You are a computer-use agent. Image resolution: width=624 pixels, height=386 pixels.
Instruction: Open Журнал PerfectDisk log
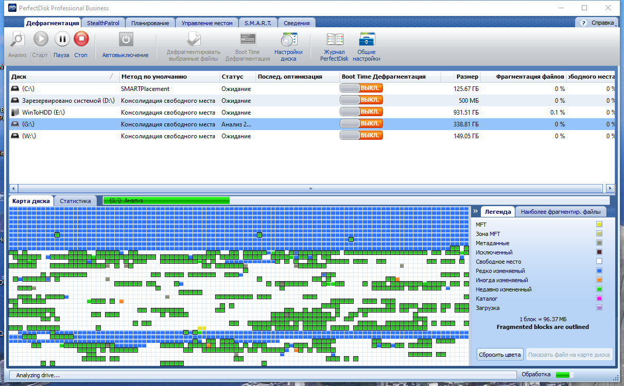[335, 40]
